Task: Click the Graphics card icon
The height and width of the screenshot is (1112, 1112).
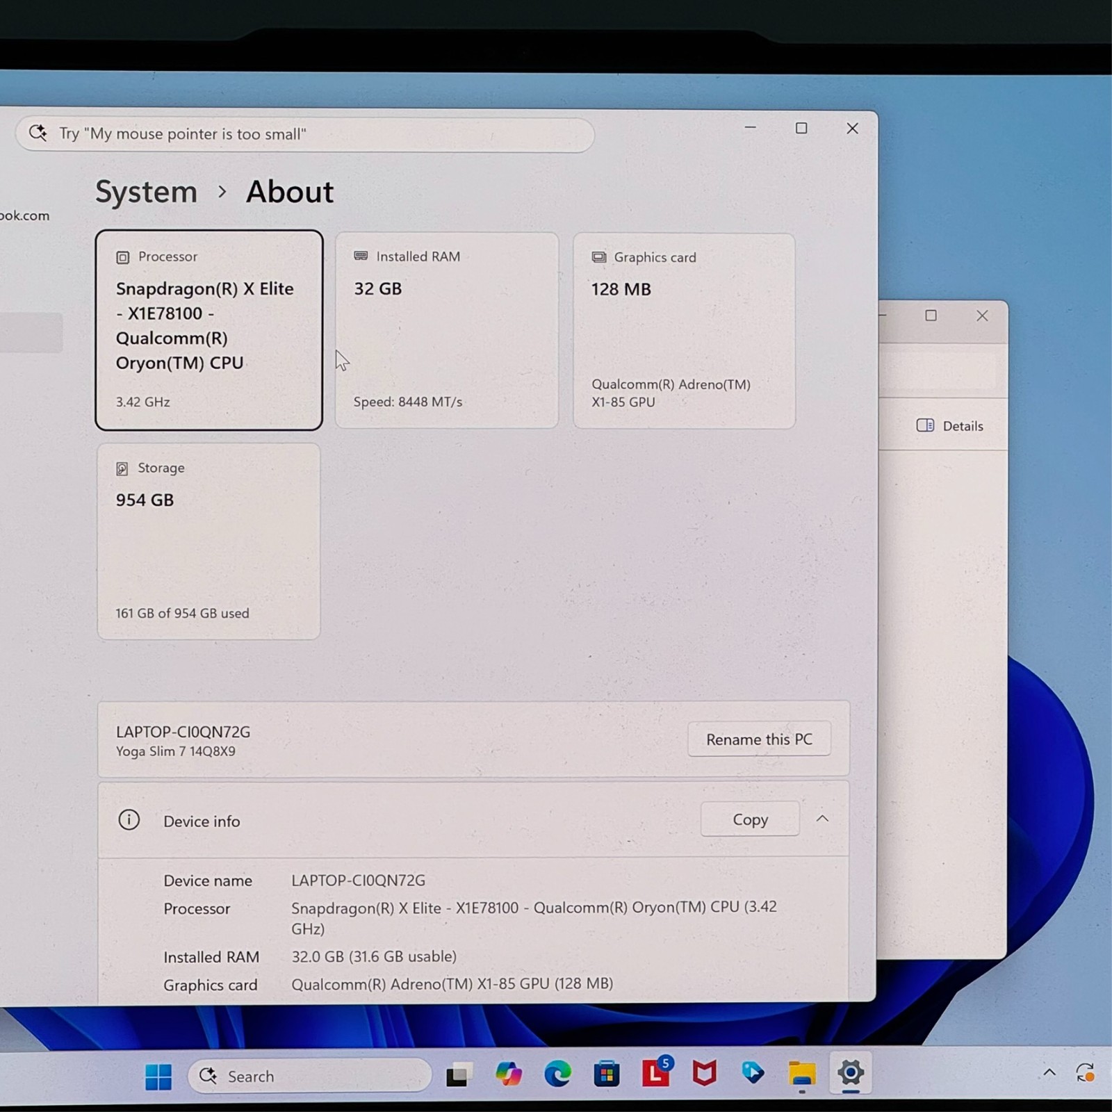Action: point(598,257)
